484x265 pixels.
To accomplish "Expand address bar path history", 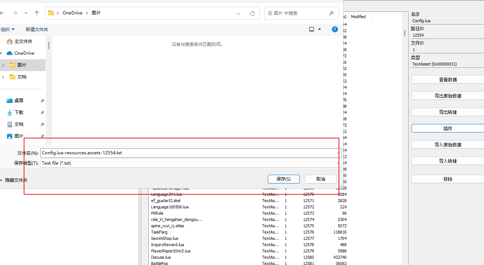I will click(239, 13).
